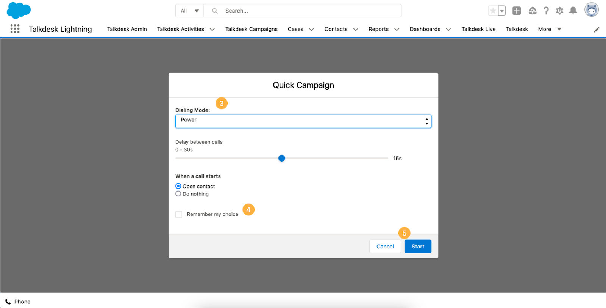Open the user profile avatar
Image resolution: width=606 pixels, height=308 pixels.
click(x=591, y=10)
